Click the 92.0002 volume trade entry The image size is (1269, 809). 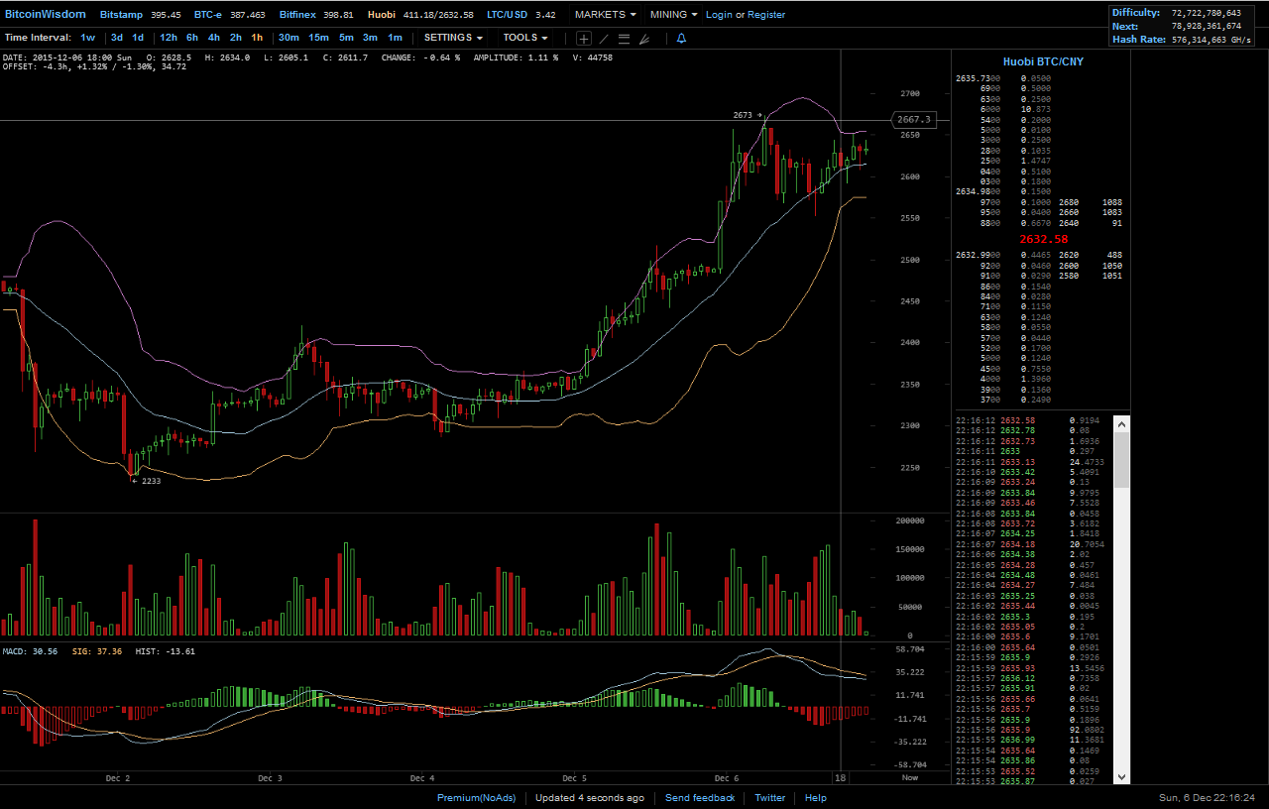[x=1089, y=730]
